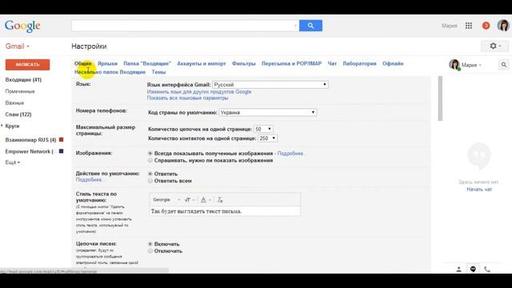This screenshot has width=512, height=288.
Task: Select Ответить всем as default action
Action: click(x=150, y=181)
